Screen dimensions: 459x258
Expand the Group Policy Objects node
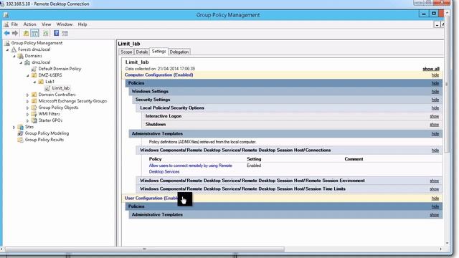(x=28, y=107)
